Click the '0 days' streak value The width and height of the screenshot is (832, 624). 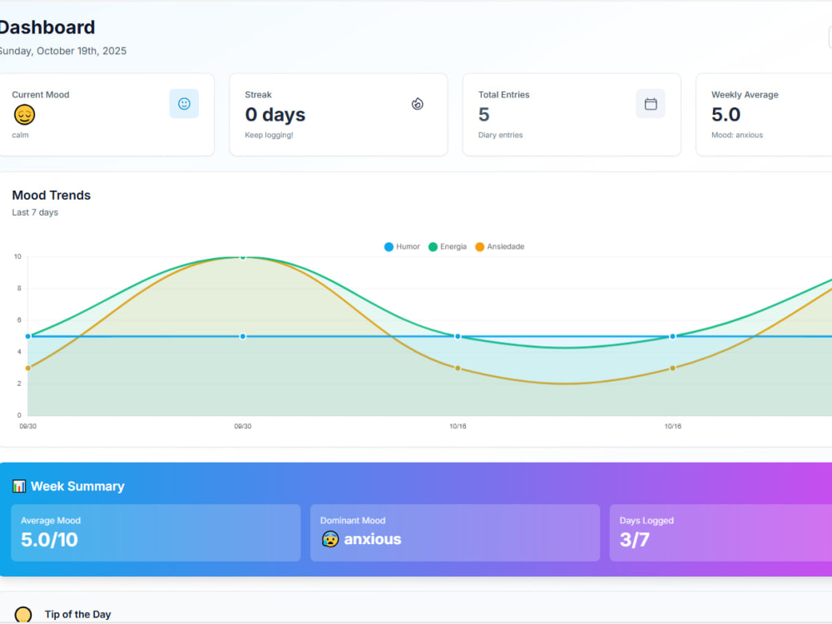[275, 115]
